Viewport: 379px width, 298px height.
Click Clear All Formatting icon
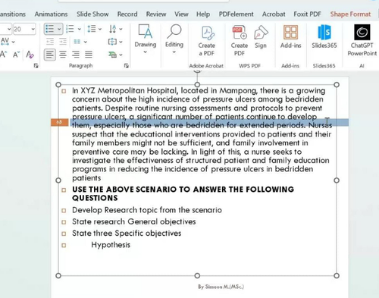click(x=30, y=55)
